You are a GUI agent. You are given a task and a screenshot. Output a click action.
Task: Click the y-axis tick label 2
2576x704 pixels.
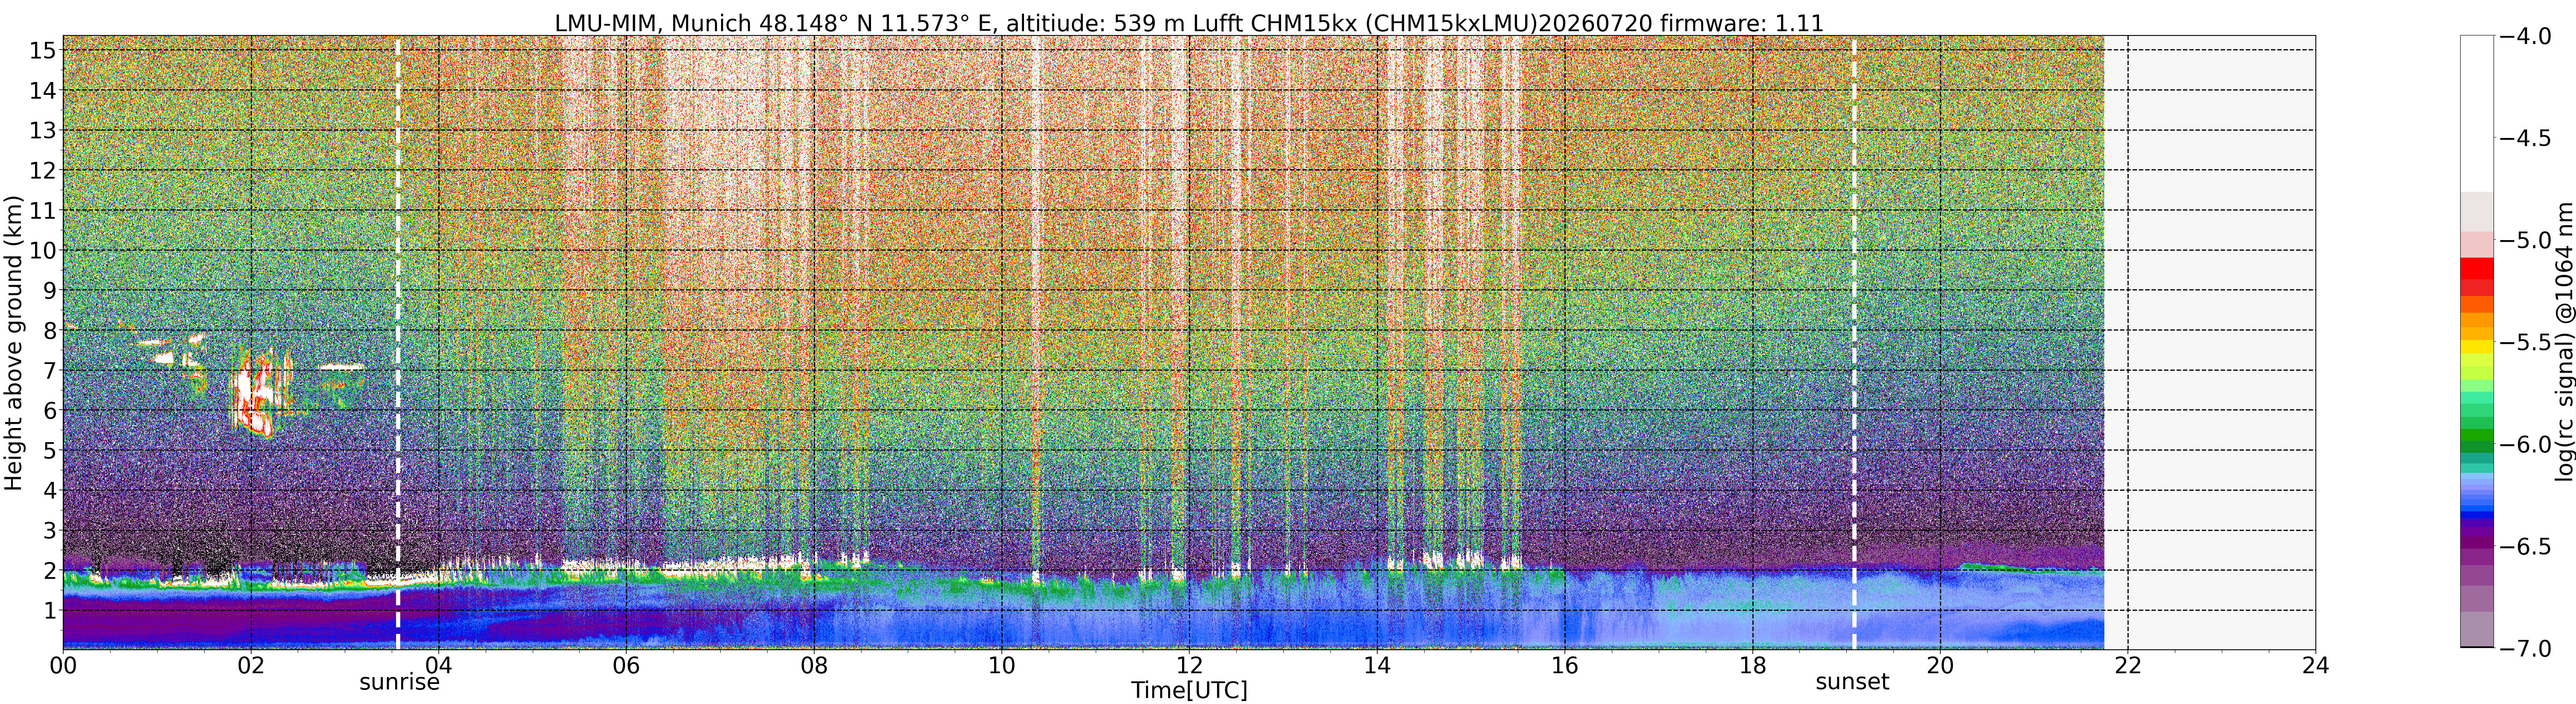49,570
